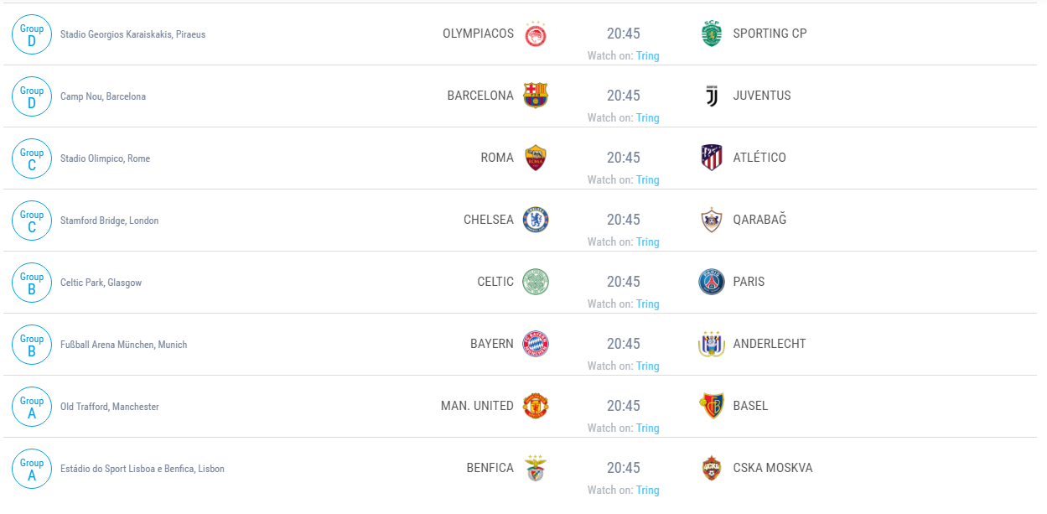Open Tring link under Celtic vs Paris
This screenshot has width=1047, height=514.
click(648, 304)
